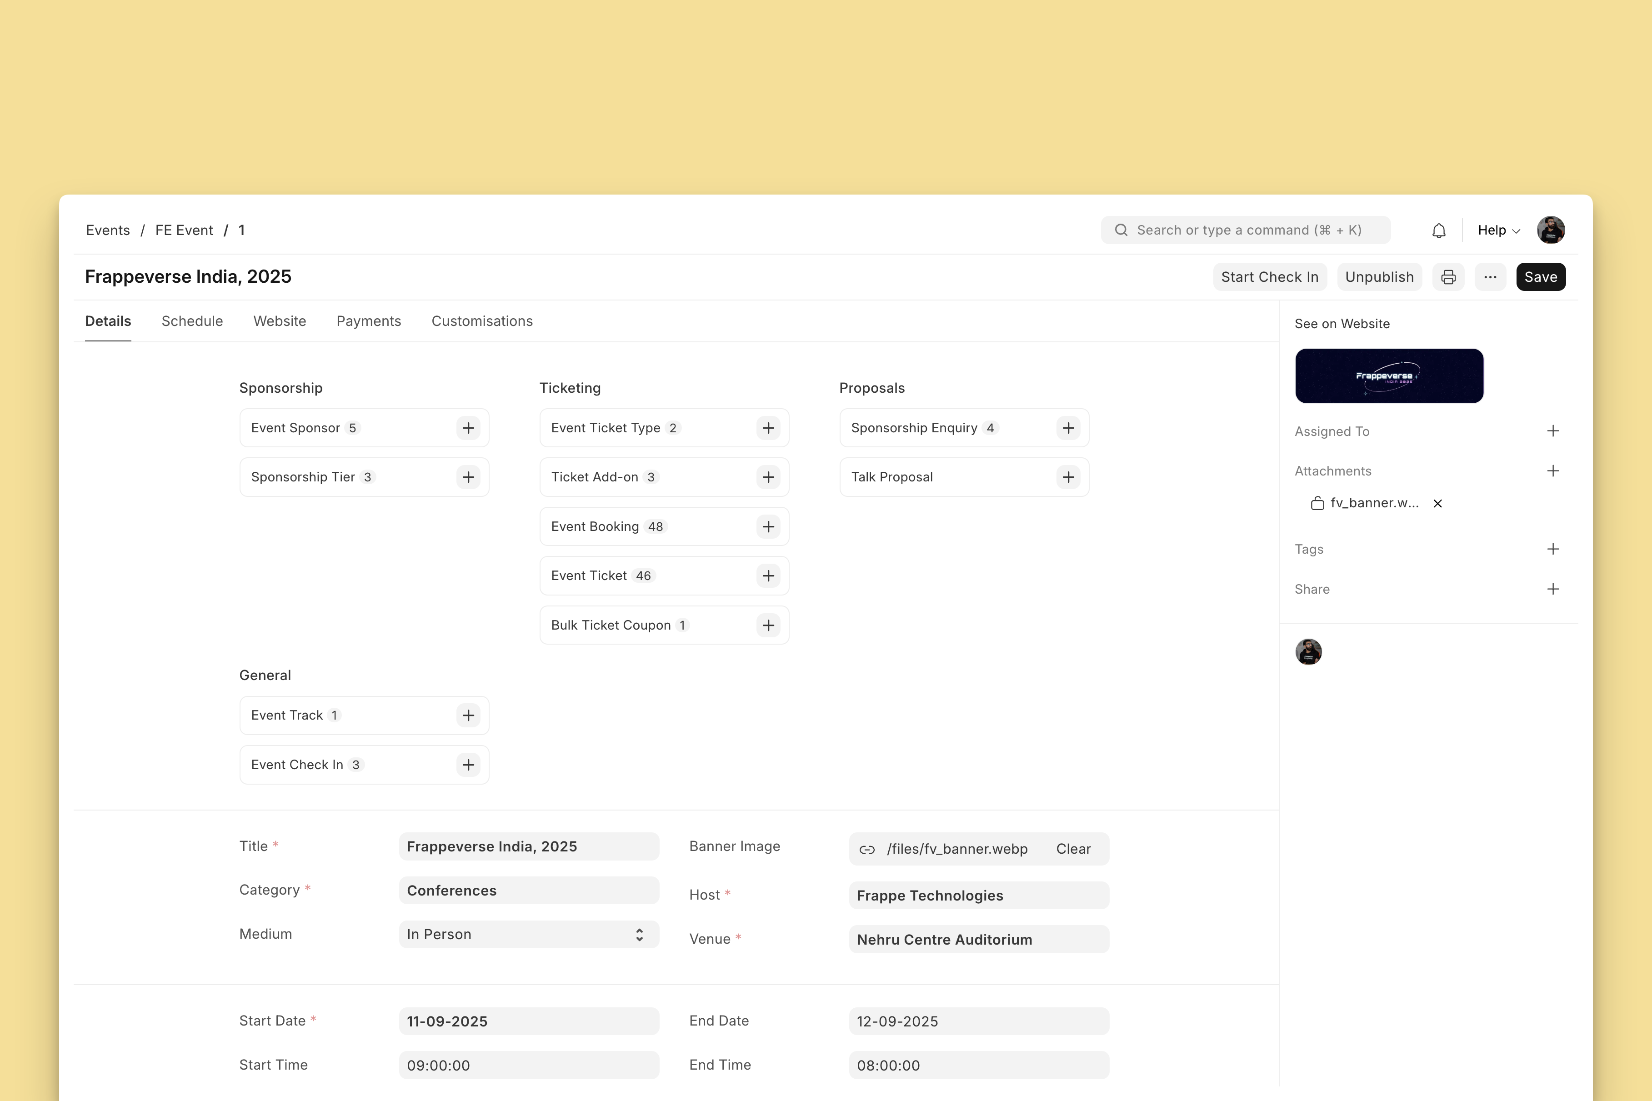Add a new Event Track with plus icon
This screenshot has width=1652, height=1101.
click(x=468, y=716)
